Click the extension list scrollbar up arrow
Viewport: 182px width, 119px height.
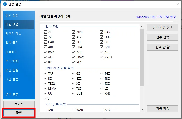click(x=142, y=27)
